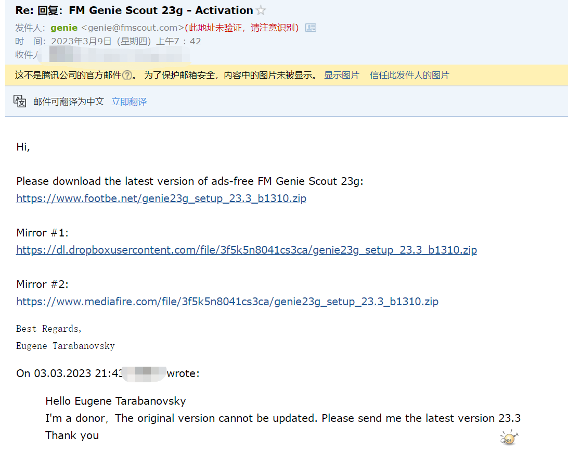The width and height of the screenshot is (568, 450).
Task: Click the sender address genie@fmscout.com
Action: pos(133,28)
